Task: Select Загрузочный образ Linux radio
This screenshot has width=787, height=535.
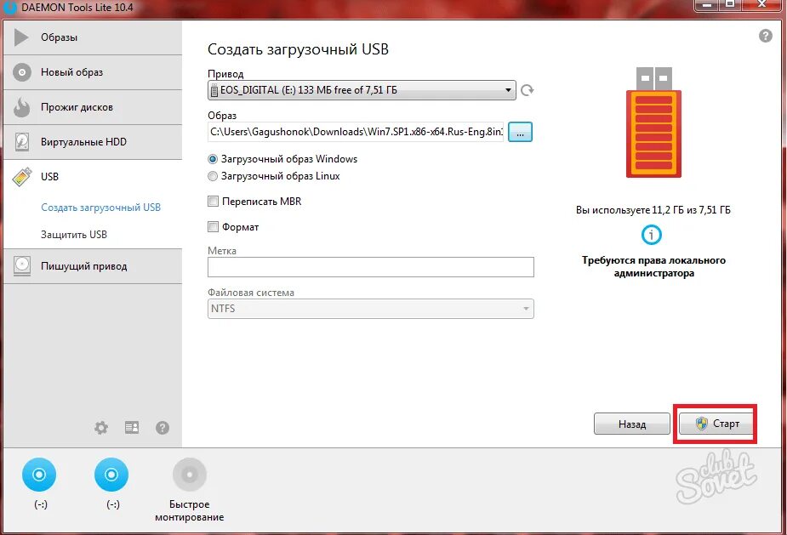Action: pyautogui.click(x=213, y=176)
